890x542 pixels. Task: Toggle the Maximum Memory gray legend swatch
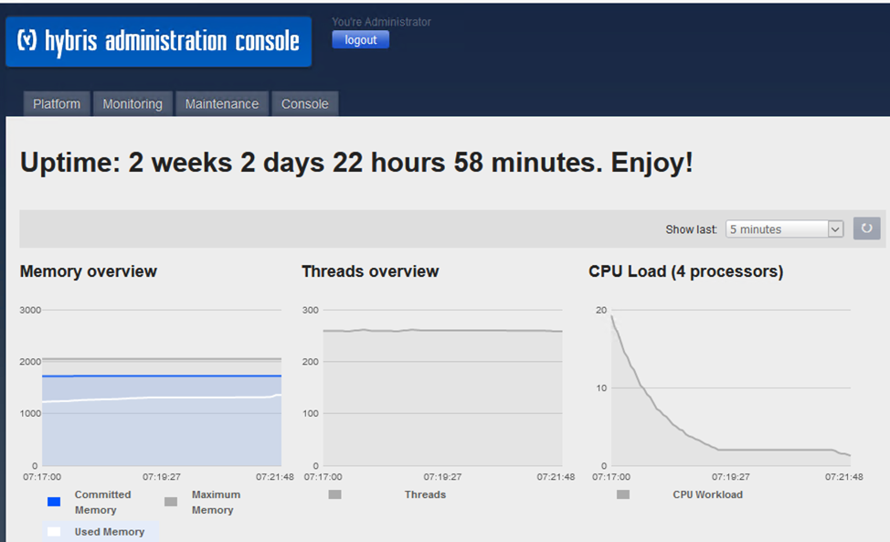click(x=171, y=502)
